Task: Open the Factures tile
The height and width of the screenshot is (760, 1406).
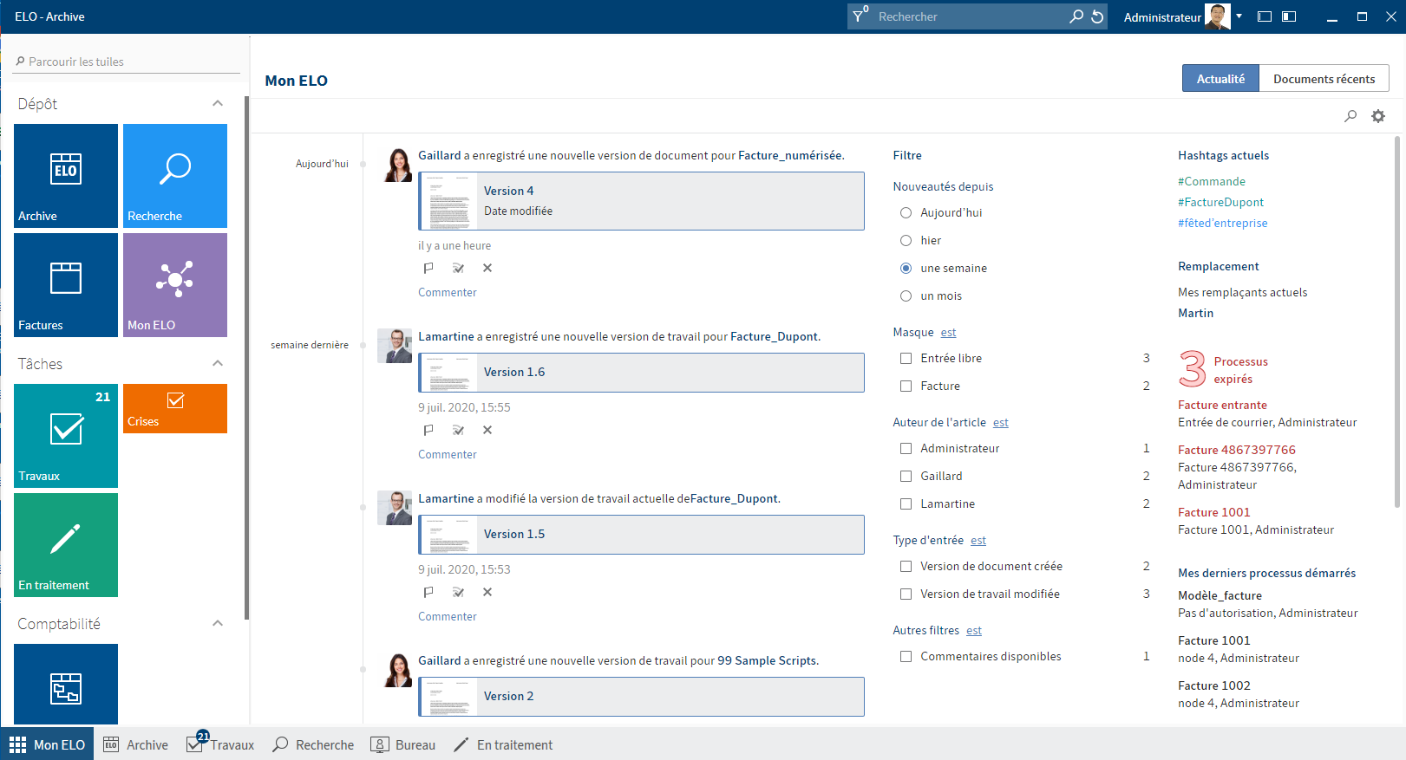Action: click(x=66, y=285)
